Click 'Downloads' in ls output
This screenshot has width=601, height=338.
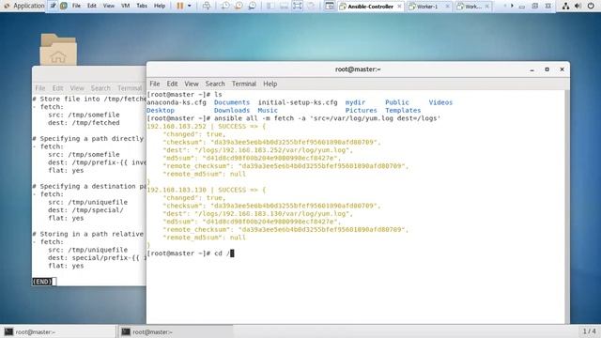tap(232, 111)
